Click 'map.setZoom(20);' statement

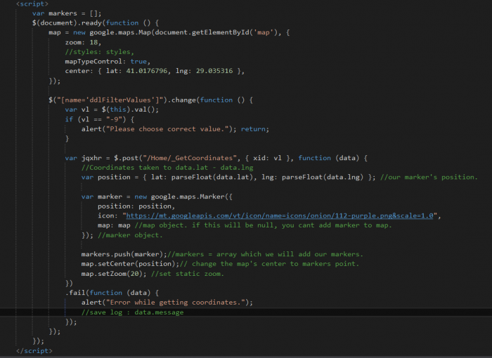point(114,274)
